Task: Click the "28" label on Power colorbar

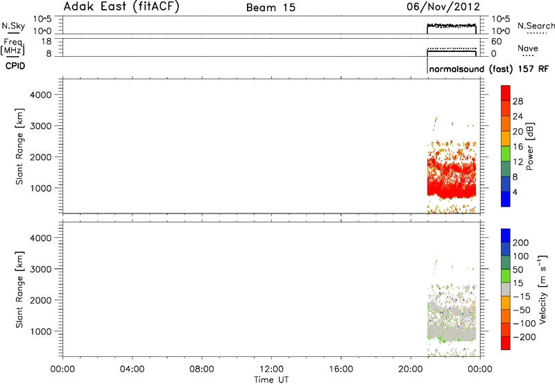Action: 518,101
